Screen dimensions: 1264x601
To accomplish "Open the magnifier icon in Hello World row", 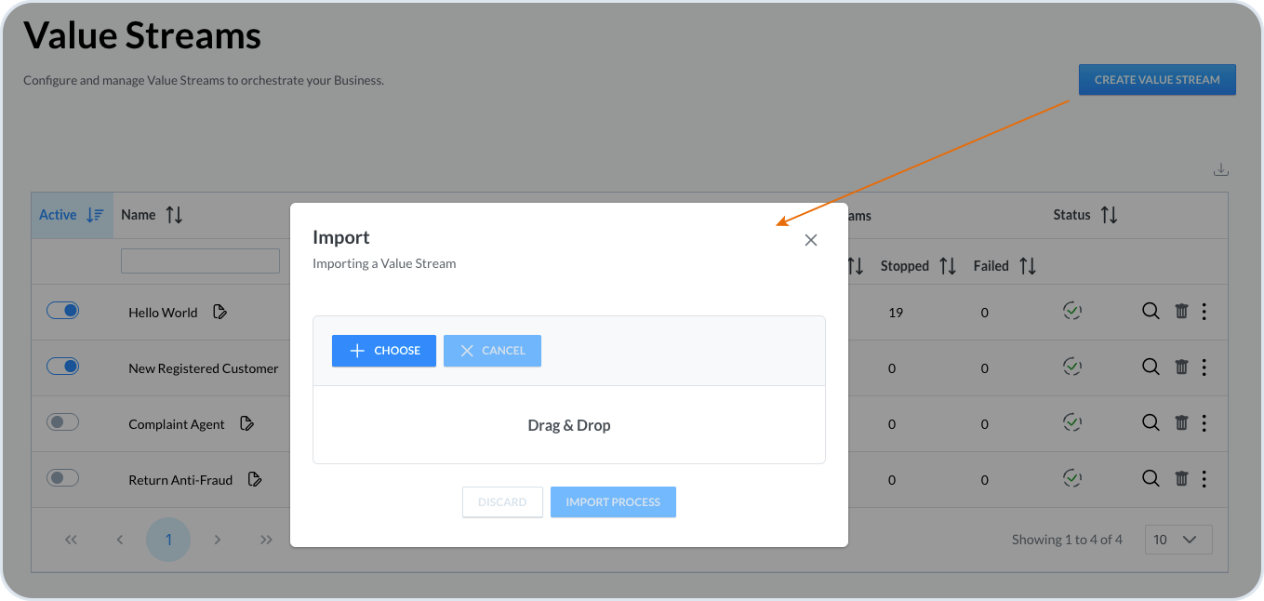I will (1151, 312).
